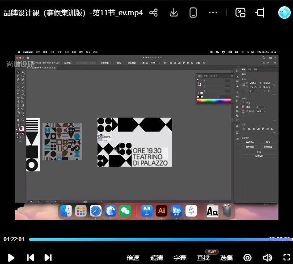
Task: Mute the video volume
Action: (267, 257)
